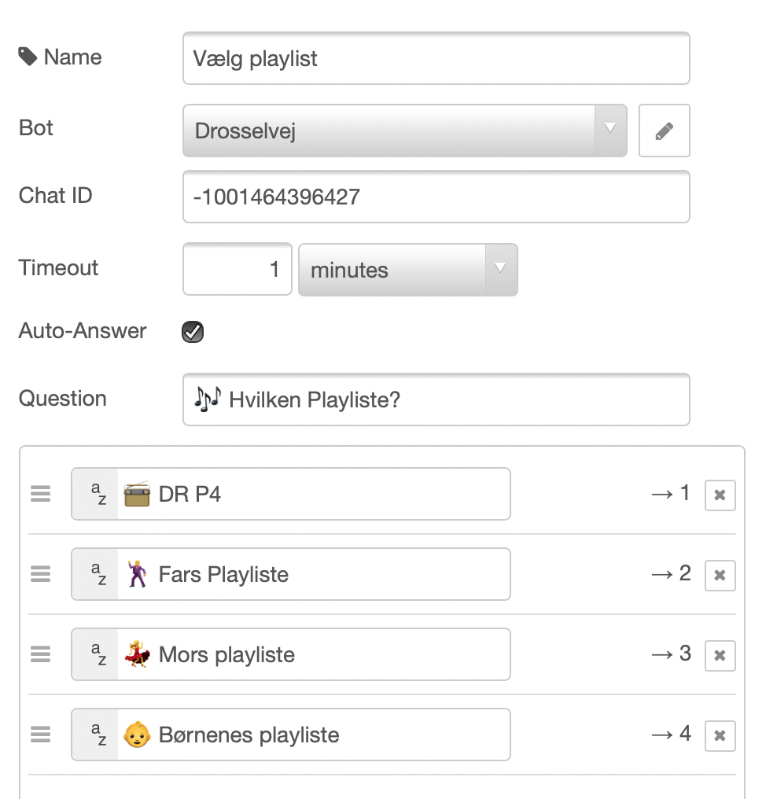Viewport: 777px width, 799px height.
Task: Click the reorder handle for Mors playliste
Action: pyautogui.click(x=41, y=654)
